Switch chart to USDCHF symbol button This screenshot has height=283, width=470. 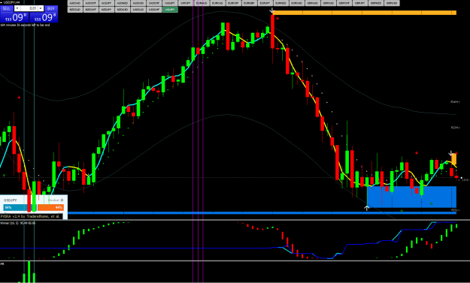coord(154,10)
